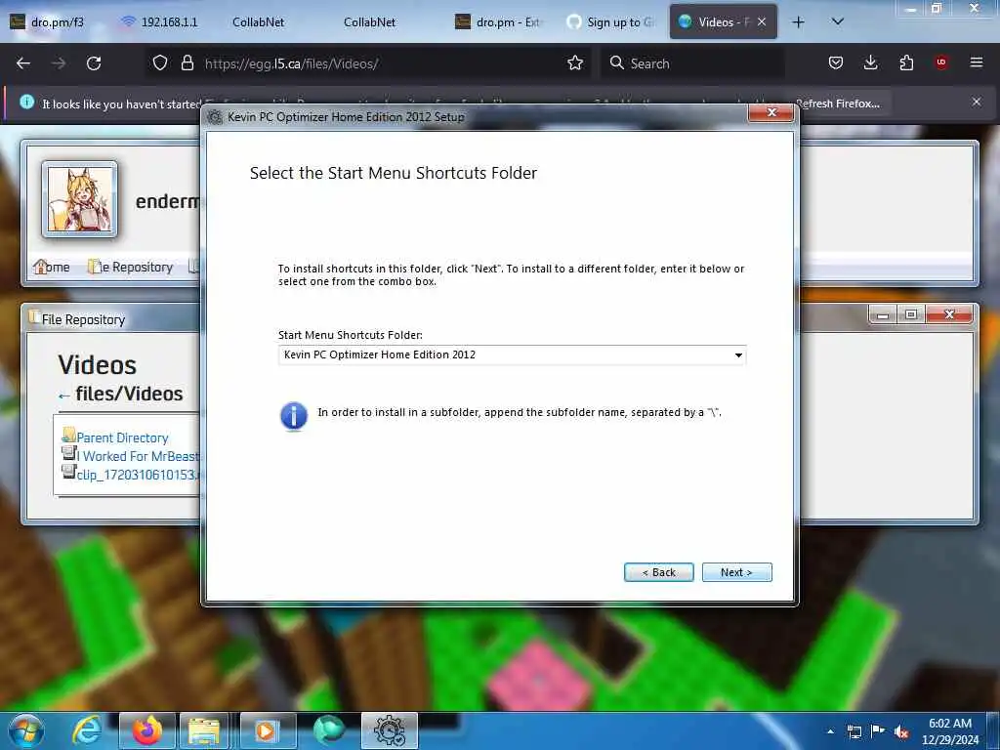Open the Firefox hamburger menu
Screen dimensions: 1000x750
[976, 62]
